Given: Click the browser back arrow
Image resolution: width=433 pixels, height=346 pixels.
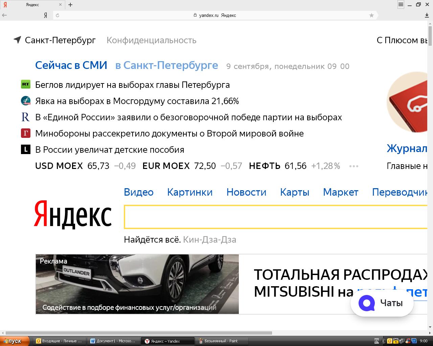Looking at the screenshot, I should [5, 15].
